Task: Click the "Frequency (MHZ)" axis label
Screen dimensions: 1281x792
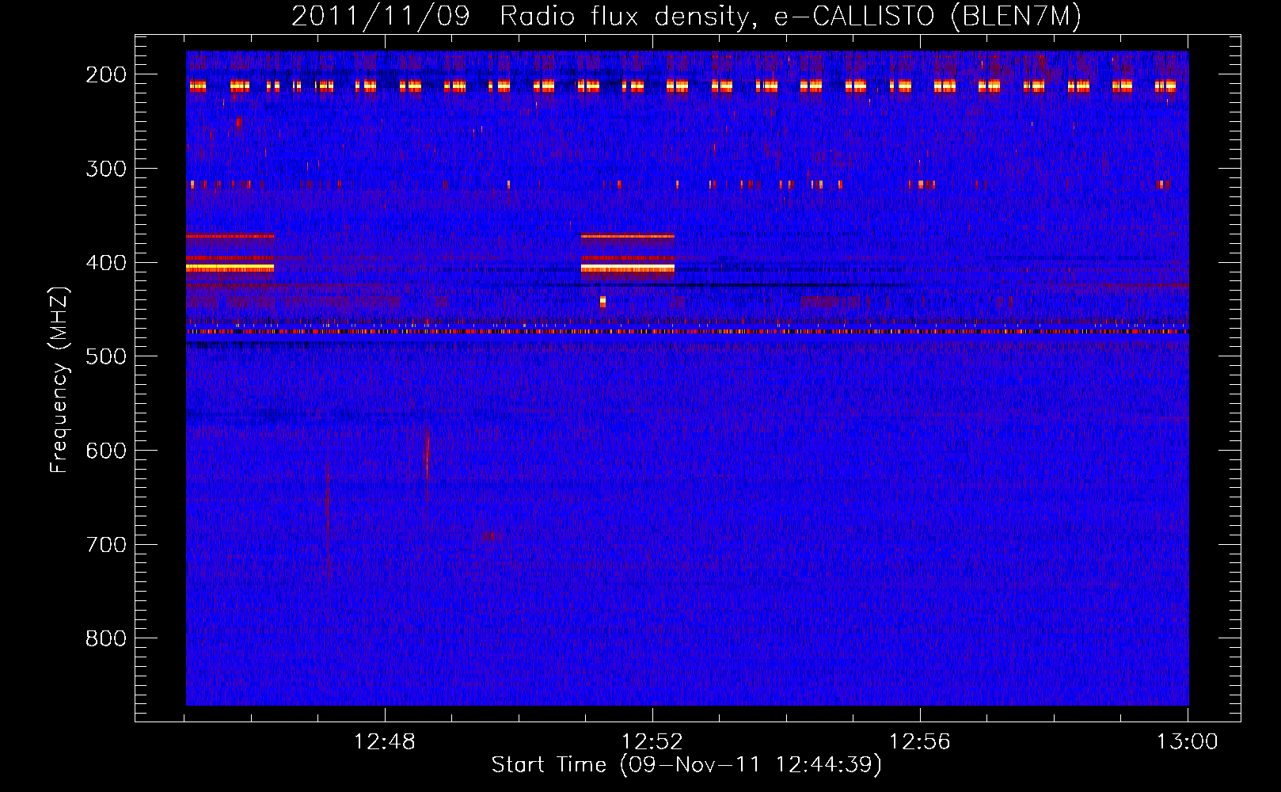Action: tap(59, 379)
